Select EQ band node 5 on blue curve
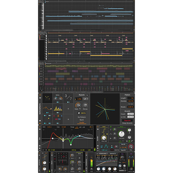 point(80,136)
